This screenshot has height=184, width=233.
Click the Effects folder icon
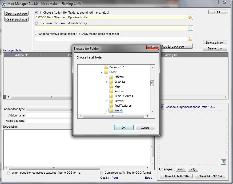pos(111,77)
